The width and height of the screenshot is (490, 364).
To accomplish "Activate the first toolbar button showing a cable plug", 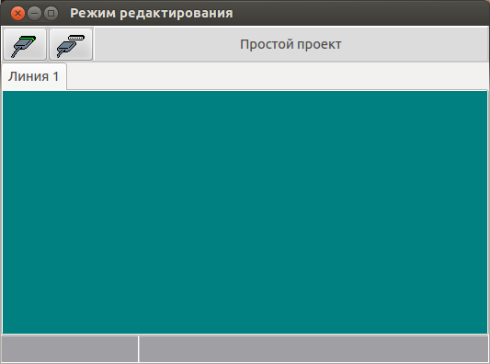I will click(25, 44).
